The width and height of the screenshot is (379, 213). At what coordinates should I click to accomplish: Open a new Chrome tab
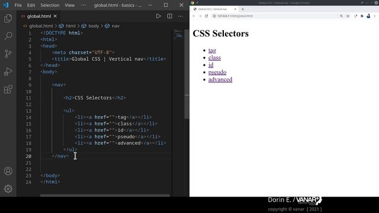point(243,9)
